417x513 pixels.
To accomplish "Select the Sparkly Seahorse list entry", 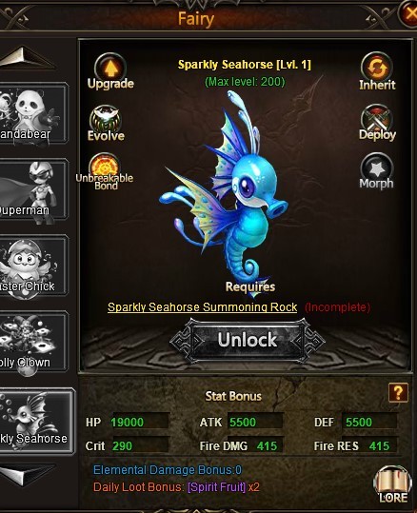I will pyautogui.click(x=36, y=421).
